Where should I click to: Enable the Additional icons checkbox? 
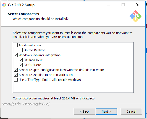pos(16,45)
